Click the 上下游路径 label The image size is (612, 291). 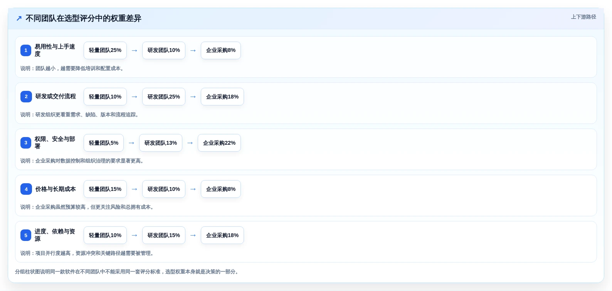coord(583,17)
